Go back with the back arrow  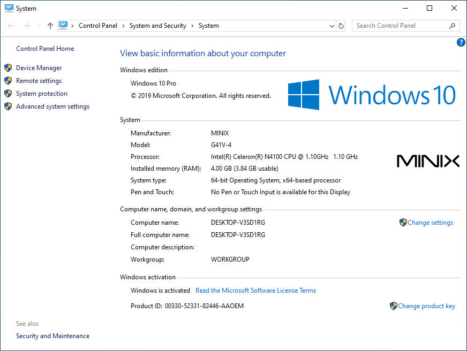click(x=11, y=26)
